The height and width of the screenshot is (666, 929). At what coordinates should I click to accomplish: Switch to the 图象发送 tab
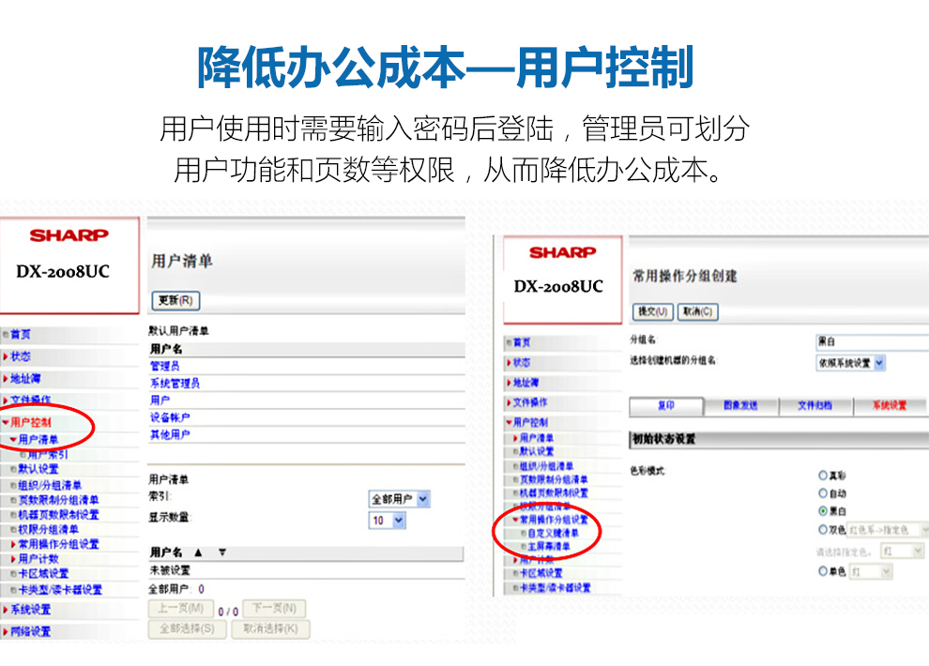(x=741, y=406)
